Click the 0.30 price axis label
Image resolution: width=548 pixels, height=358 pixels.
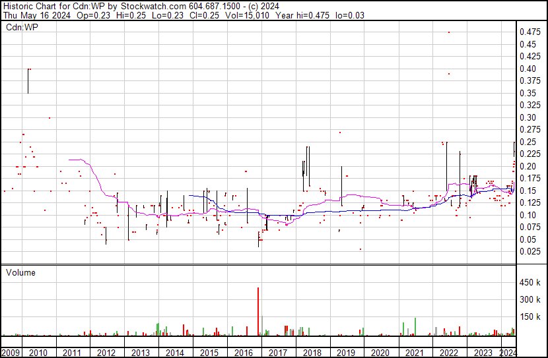coord(528,117)
